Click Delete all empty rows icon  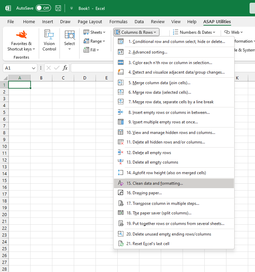[121, 153]
